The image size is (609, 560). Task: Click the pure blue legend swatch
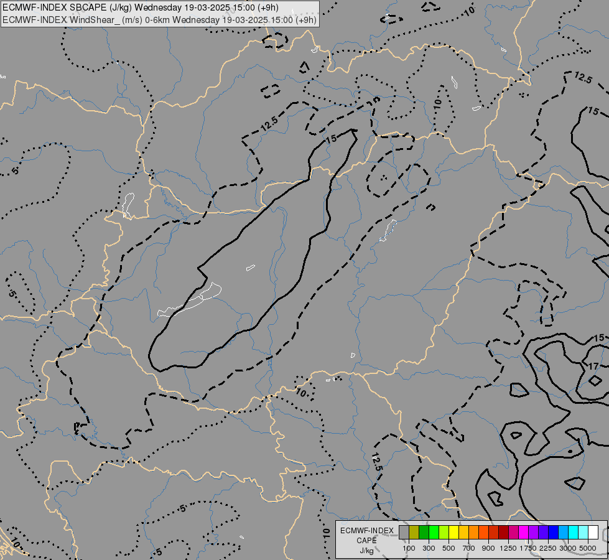click(554, 532)
